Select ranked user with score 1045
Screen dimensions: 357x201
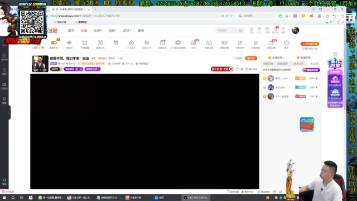coord(291,97)
